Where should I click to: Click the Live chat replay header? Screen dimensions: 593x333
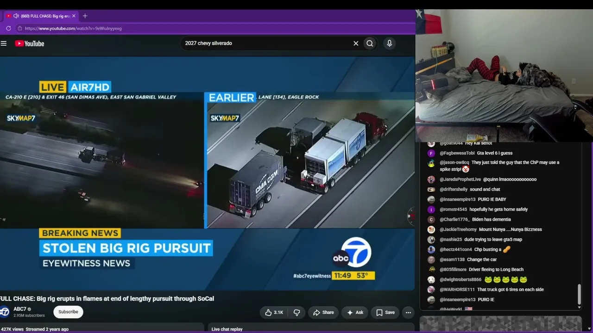227,329
